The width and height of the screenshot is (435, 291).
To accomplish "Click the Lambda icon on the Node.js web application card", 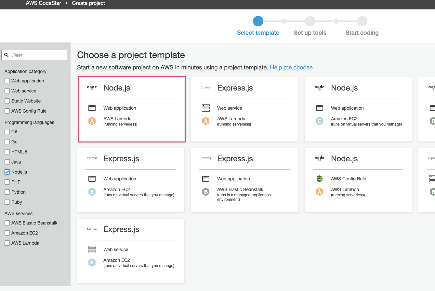I will tap(92, 121).
